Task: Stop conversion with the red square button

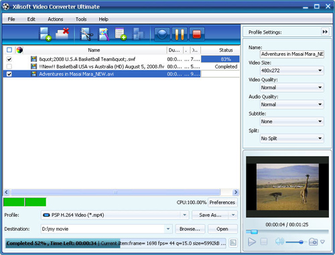Action: tap(197, 34)
